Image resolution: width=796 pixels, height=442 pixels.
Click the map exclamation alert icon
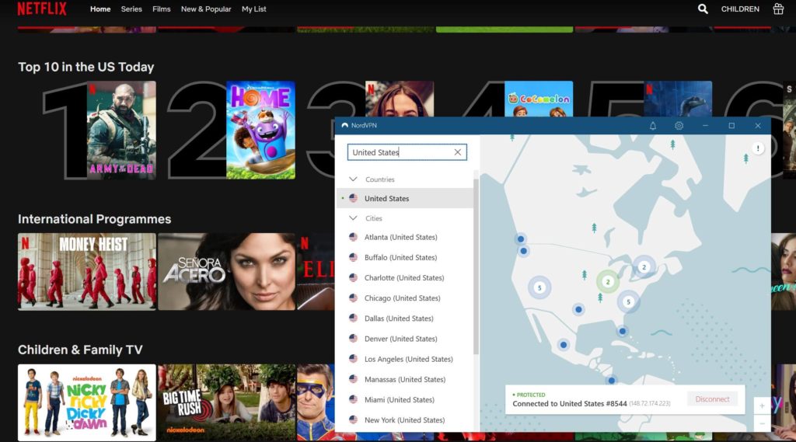759,148
